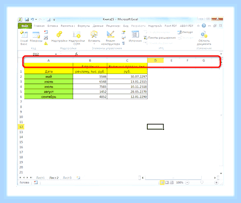
Task: Click cell with value 28.05.2270
Action: click(127, 92)
